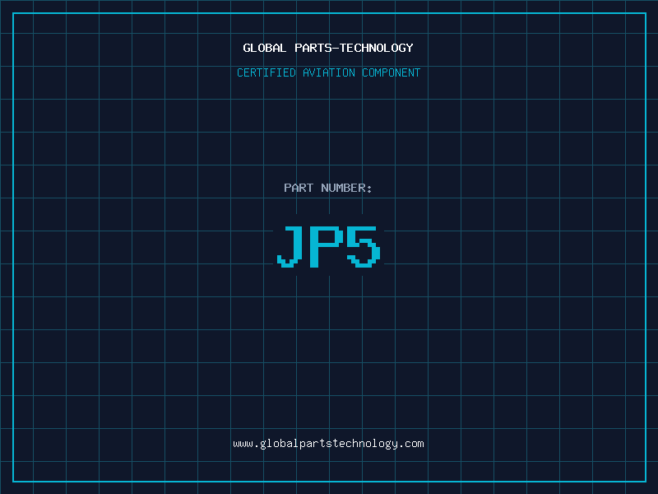658x494 pixels.
Task: Click the PART NUMBER: label
Action: (x=328, y=188)
